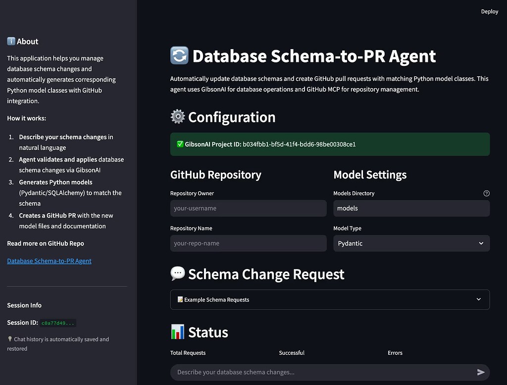
Task: Click the gear icon next to Configuration
Action: pos(177,116)
